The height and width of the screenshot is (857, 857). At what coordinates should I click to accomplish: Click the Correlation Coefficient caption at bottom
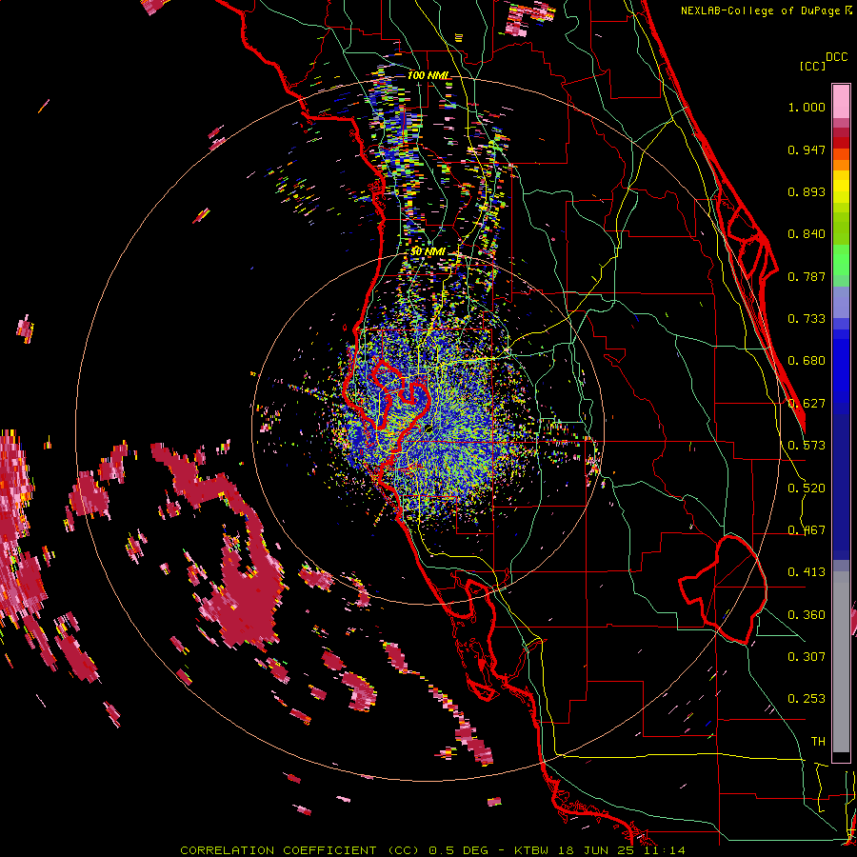coord(432,850)
